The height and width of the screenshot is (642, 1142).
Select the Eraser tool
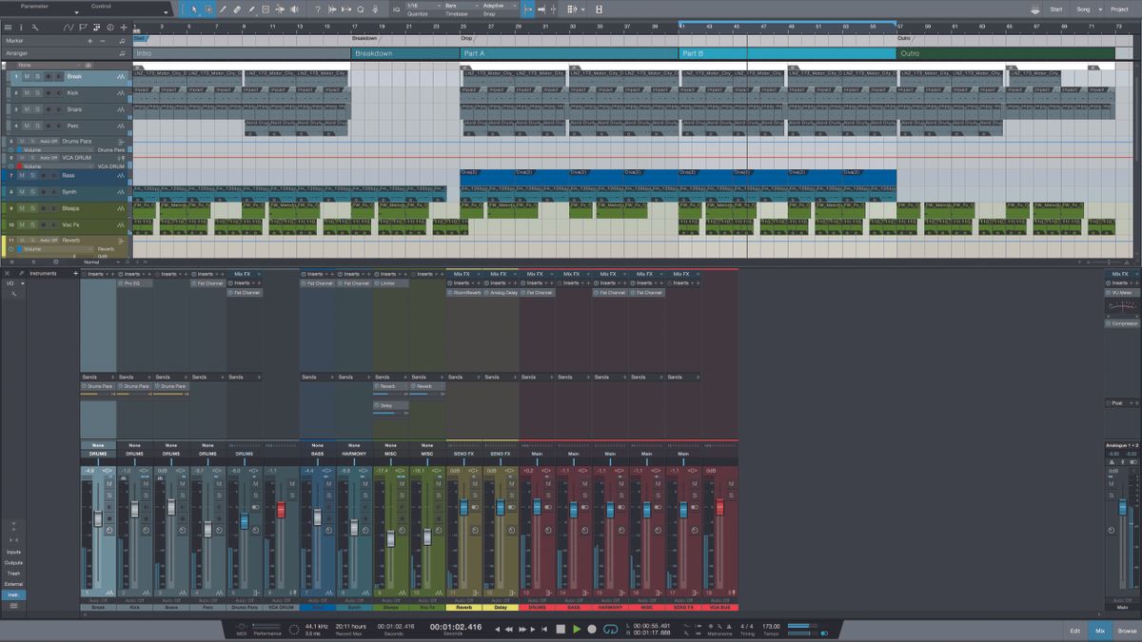(237, 9)
